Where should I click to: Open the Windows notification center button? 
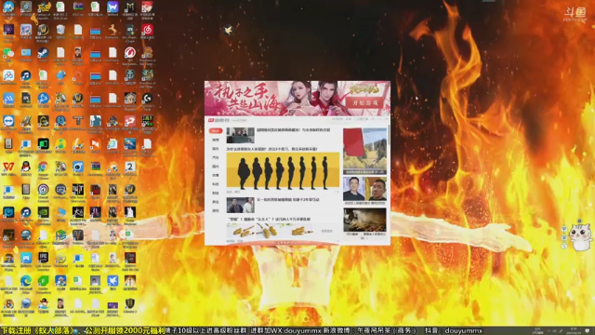pos(588,331)
